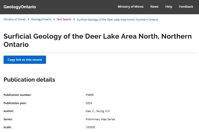
Task: Click the Preliminary Map Series value
Action: (x=100, y=119)
